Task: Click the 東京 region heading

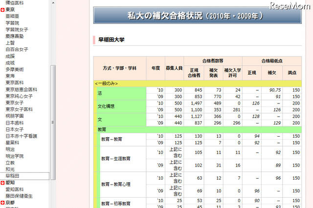Action: pyautogui.click(x=10, y=10)
